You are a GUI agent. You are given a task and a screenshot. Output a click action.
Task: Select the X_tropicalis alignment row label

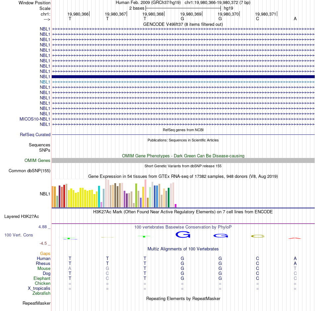(39, 288)
